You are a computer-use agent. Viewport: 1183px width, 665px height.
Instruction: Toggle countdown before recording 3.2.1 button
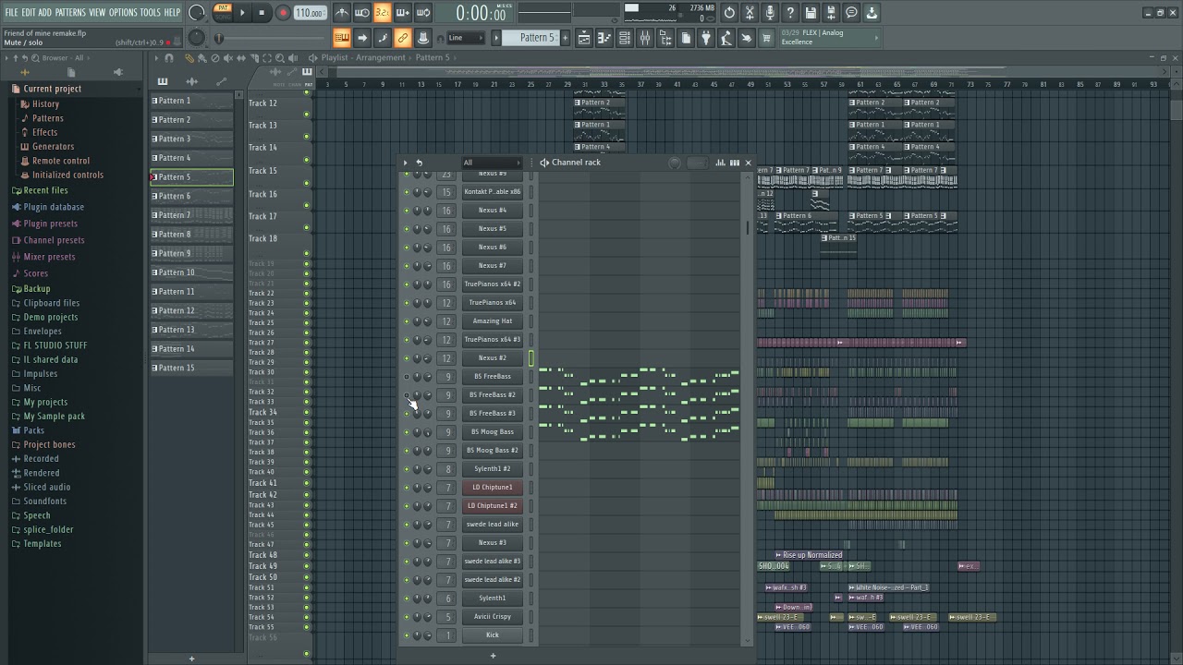383,13
